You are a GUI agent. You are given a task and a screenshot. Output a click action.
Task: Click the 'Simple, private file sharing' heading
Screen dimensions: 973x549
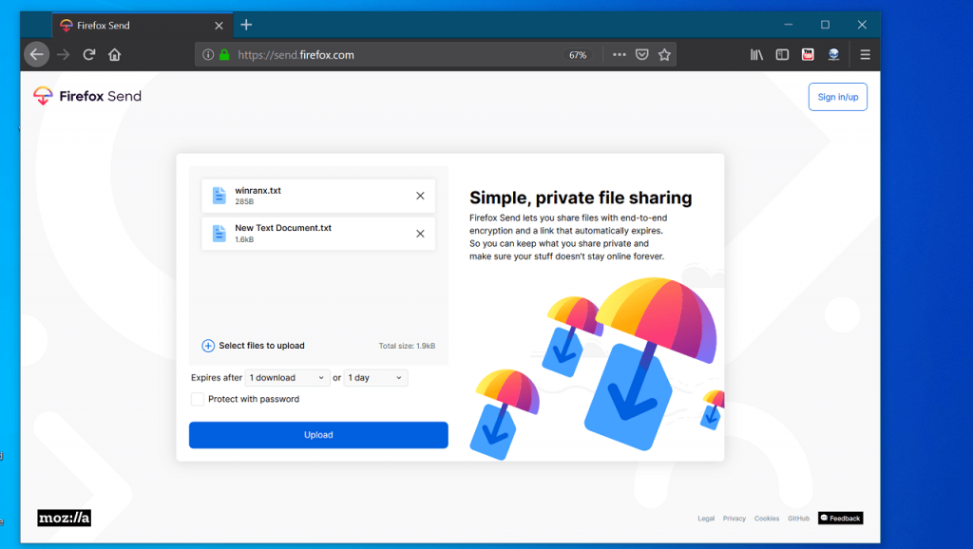click(x=581, y=198)
